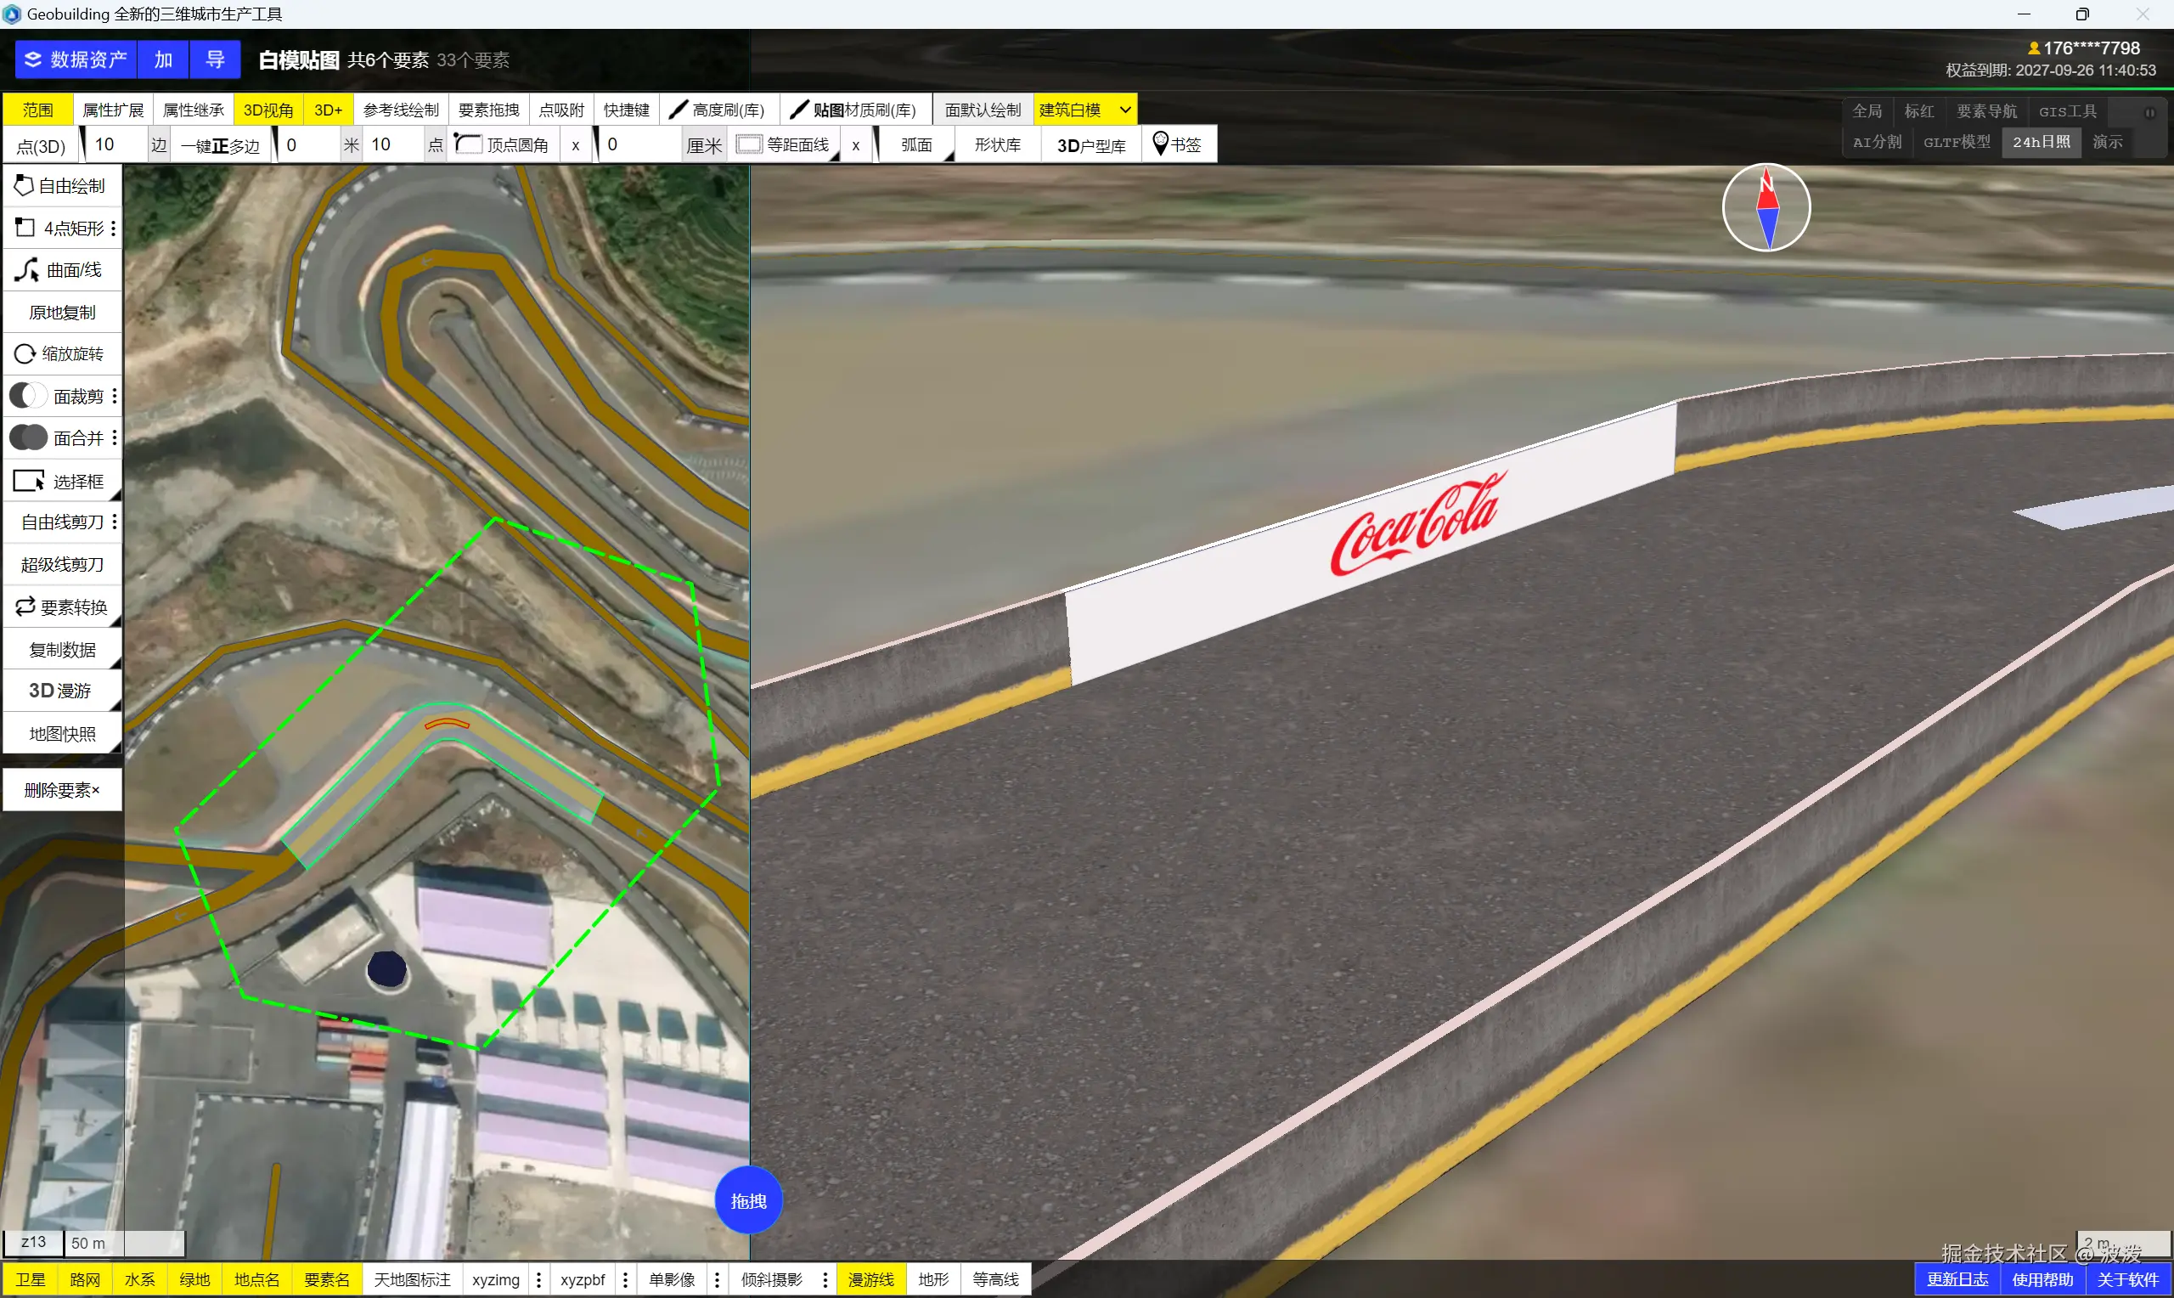Open the 更新日志 update log link
This screenshot has height=1298, width=2174.
click(x=1957, y=1279)
